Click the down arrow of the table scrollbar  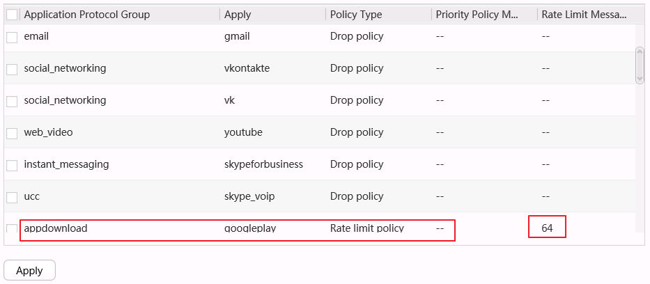640,79
